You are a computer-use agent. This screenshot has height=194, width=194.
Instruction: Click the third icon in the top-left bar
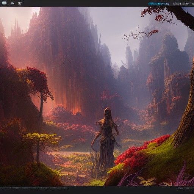click(20, 3)
